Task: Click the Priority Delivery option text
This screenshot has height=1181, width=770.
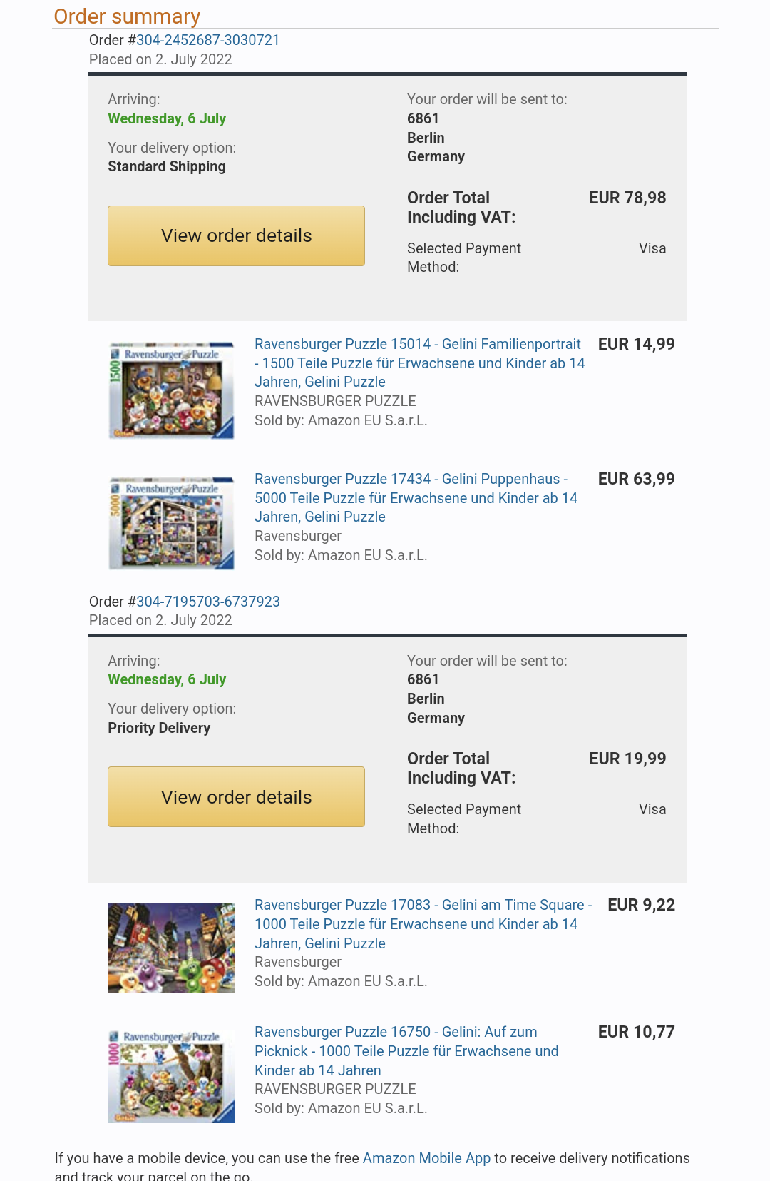Action: pyautogui.click(x=159, y=728)
